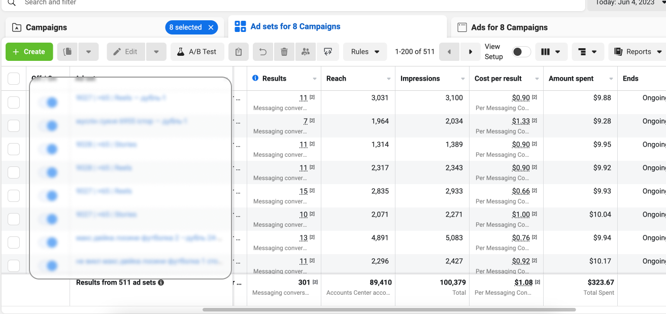Start an A/B Test
Image resolution: width=666 pixels, height=314 pixels.
click(197, 52)
